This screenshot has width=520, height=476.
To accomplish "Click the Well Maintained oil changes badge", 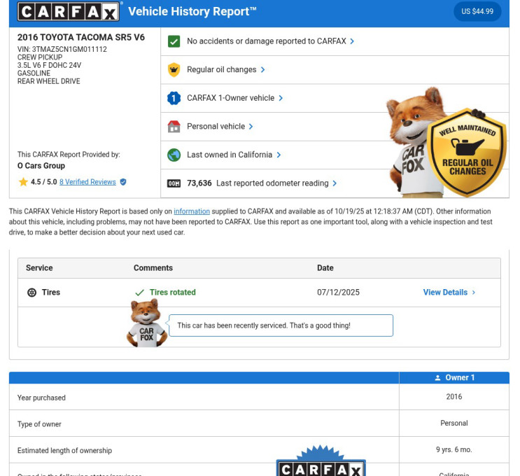I will coord(467,151).
